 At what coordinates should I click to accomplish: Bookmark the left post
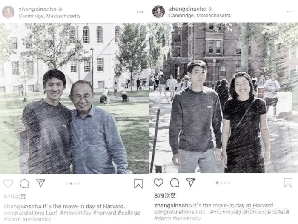(x=138, y=184)
